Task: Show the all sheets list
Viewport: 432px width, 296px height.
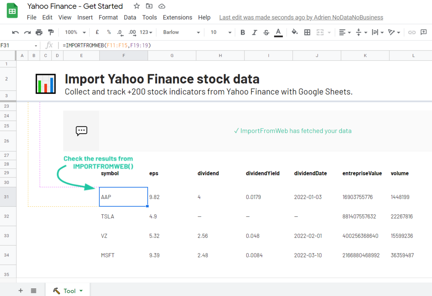Action: 34,291
